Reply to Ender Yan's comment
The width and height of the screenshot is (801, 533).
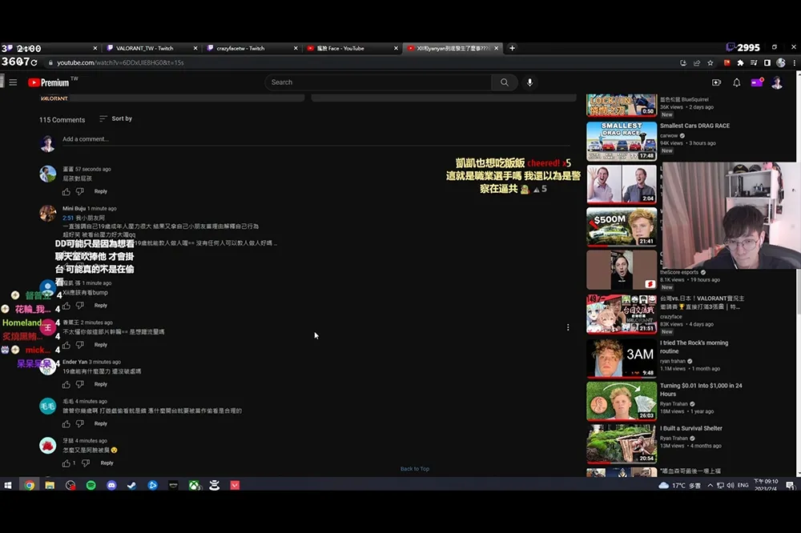(101, 384)
